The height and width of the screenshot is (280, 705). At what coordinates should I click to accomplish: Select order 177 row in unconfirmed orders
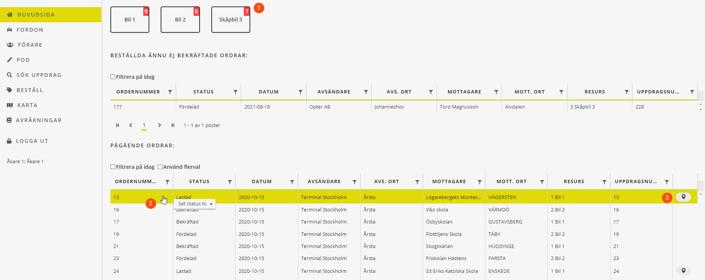tap(265, 107)
